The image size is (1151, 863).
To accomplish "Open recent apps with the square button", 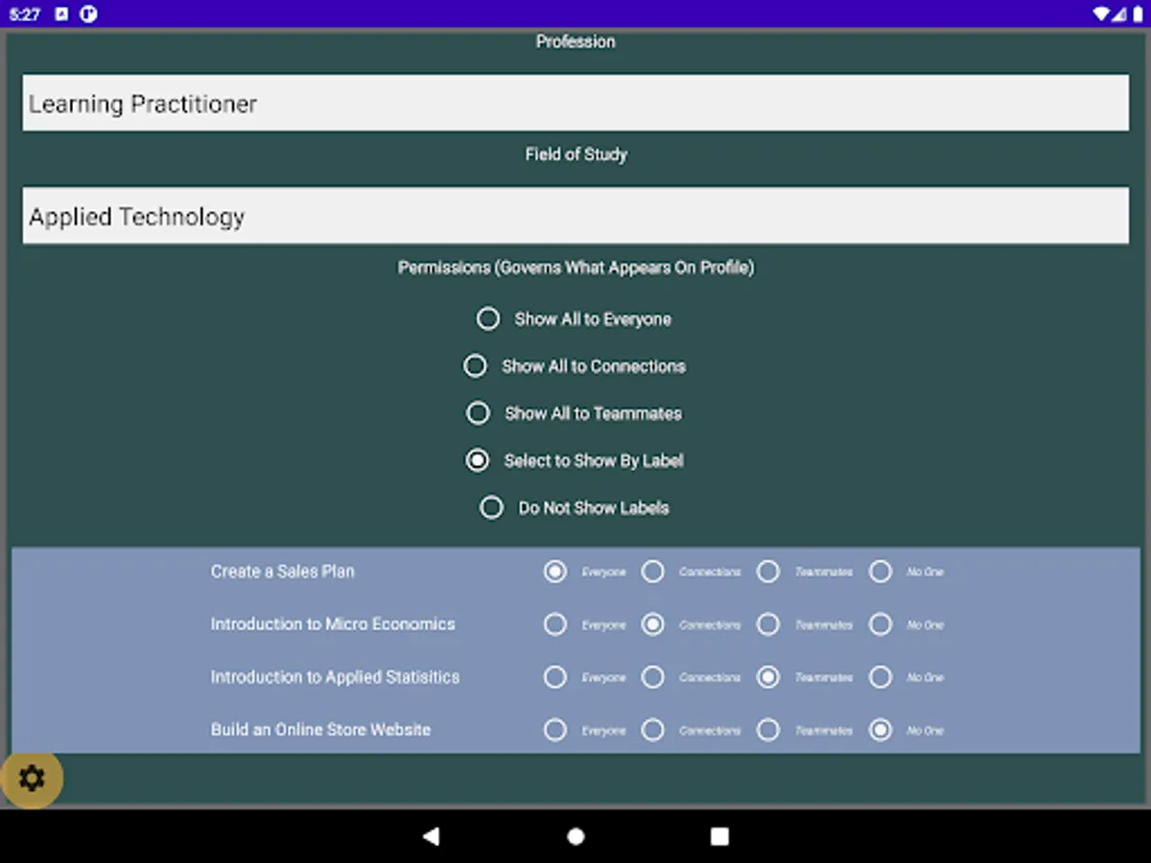I will coord(719,835).
